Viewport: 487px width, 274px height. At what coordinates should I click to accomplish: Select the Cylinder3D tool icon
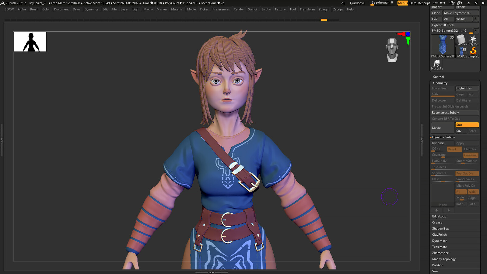pyautogui.click(x=461, y=40)
